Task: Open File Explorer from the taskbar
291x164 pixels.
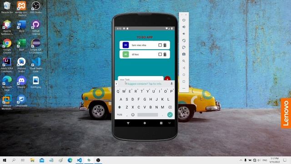Action: point(32,160)
